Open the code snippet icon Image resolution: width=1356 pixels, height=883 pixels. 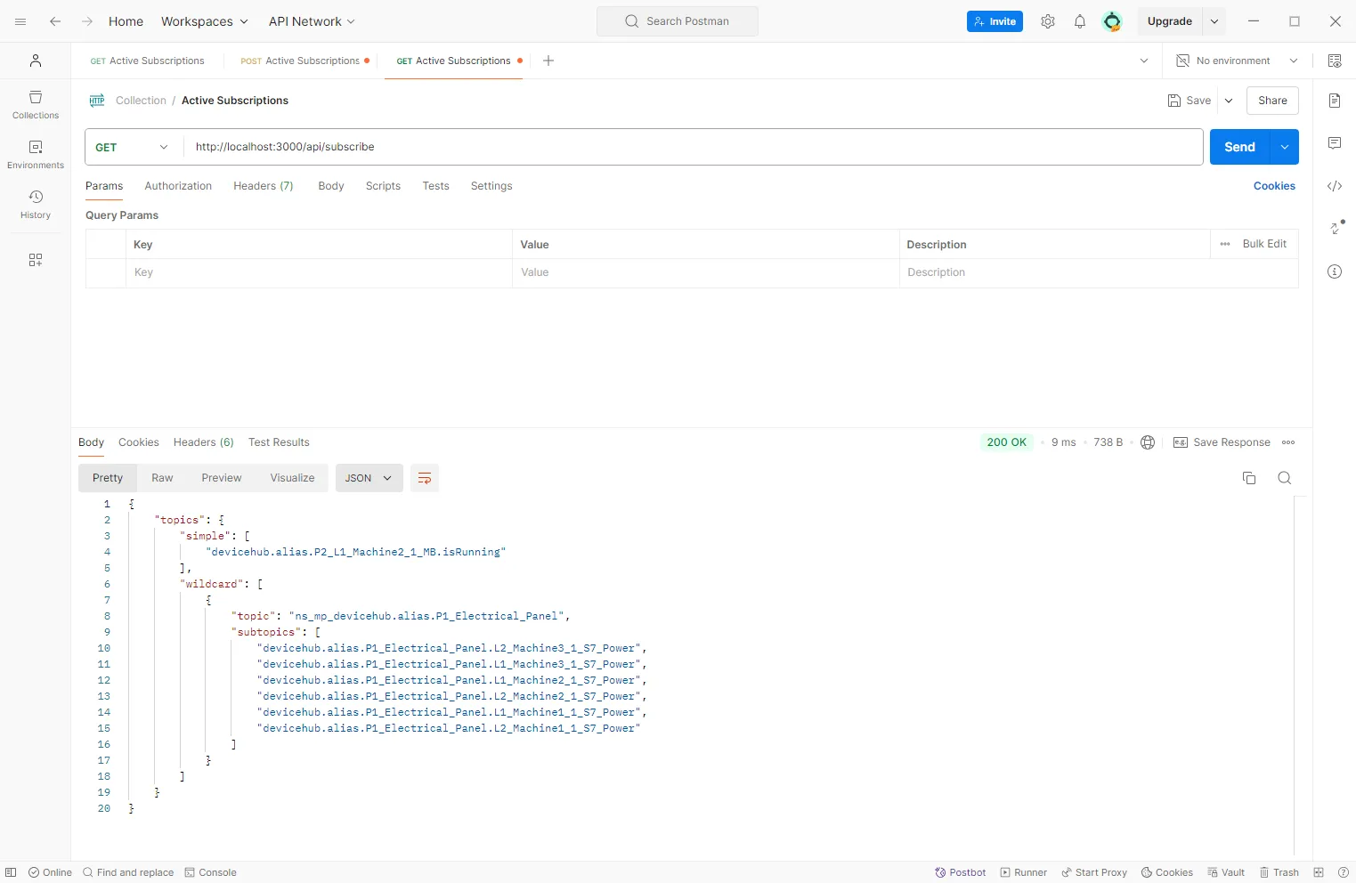tap(1335, 186)
